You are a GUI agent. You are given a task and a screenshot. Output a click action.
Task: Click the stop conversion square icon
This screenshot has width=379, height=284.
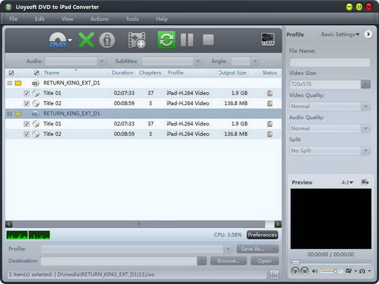coord(208,40)
